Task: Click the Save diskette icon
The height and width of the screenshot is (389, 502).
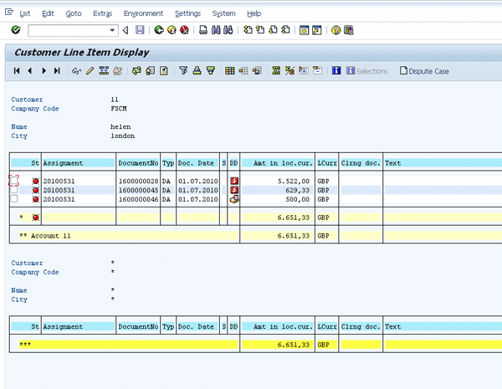Action: pyautogui.click(x=140, y=30)
